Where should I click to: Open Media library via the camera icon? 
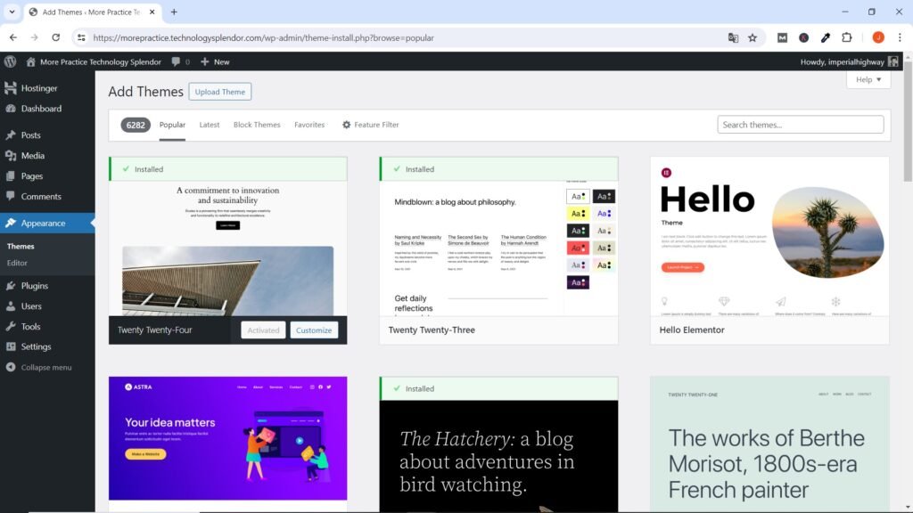[x=10, y=156]
